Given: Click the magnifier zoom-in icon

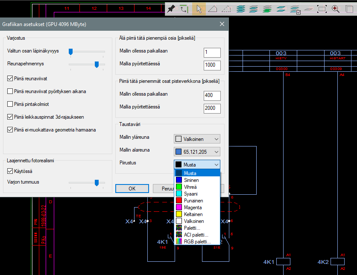Looking at the screenshot, I should [336, 9].
